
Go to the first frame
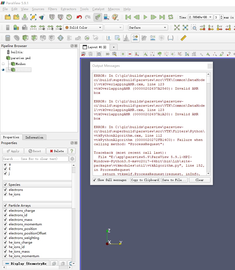(x=128, y=17)
